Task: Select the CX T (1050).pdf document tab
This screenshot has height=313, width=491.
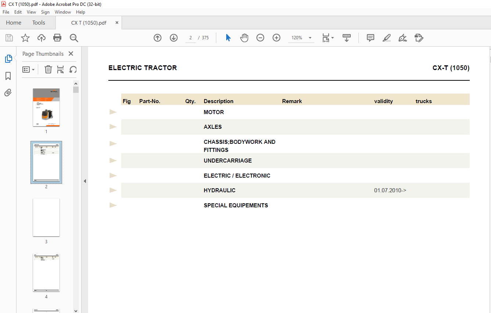Action: [x=89, y=23]
